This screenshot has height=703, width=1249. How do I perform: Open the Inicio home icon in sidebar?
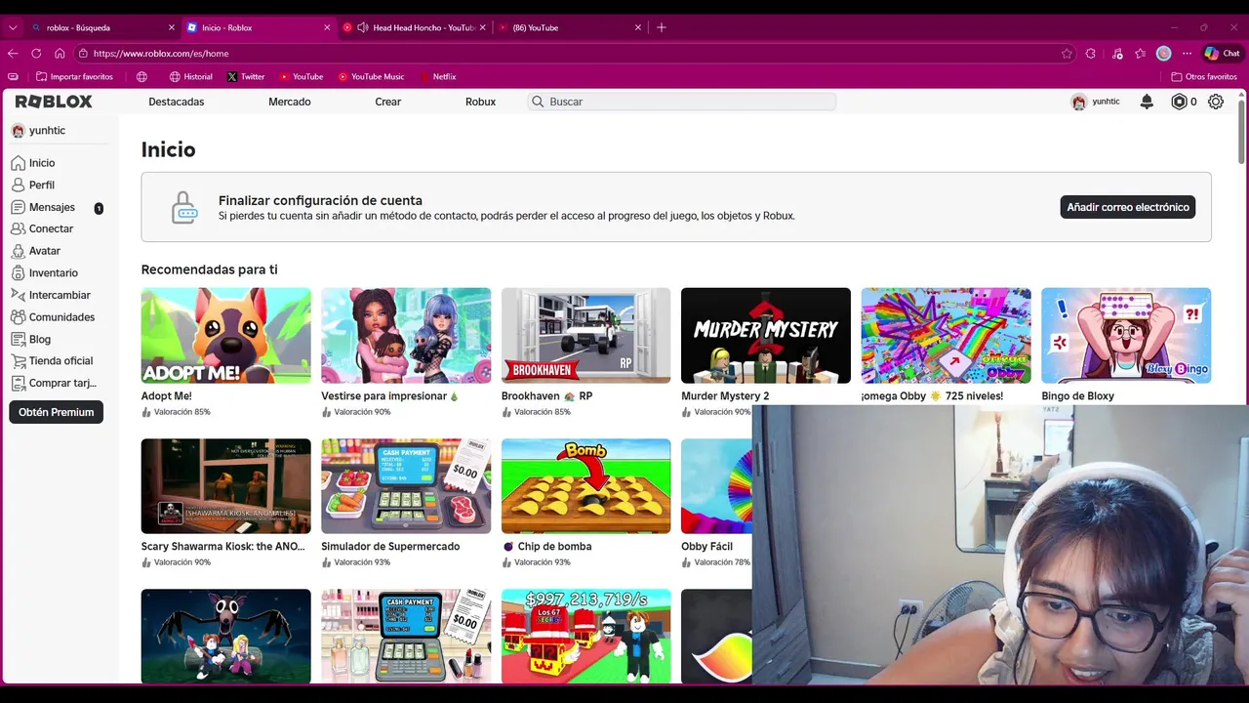pyautogui.click(x=18, y=163)
